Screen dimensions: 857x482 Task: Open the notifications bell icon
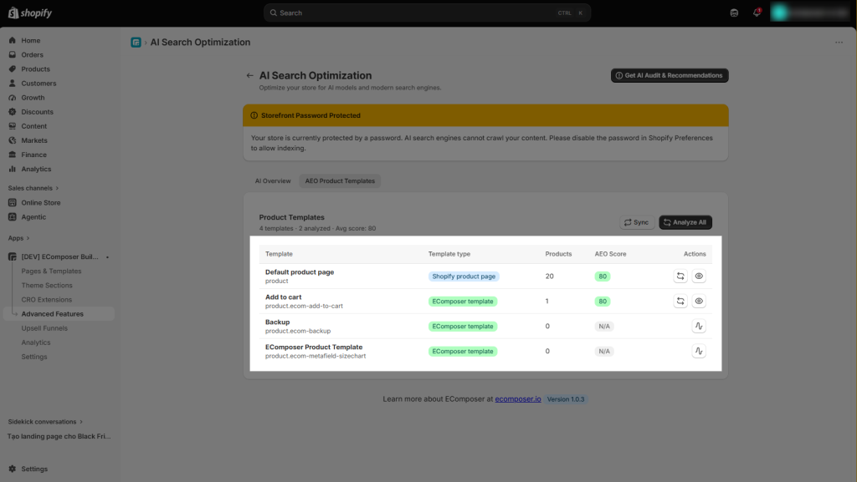[x=757, y=13]
